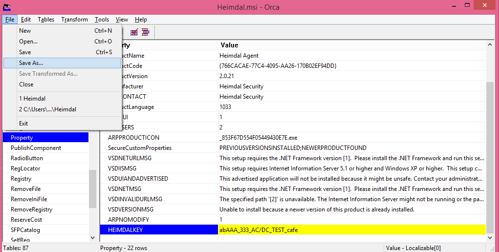Select Save As... in the File menu
Viewport: 499px width, 252px height.
62,63
